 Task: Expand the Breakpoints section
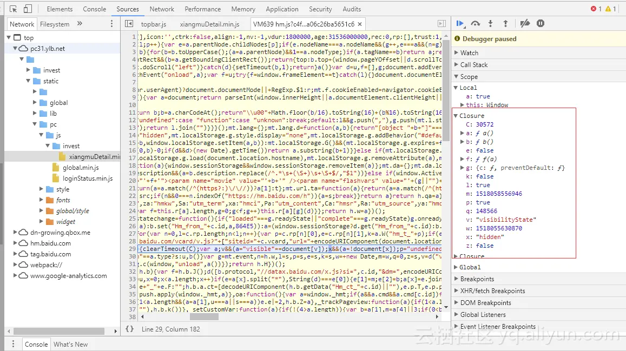click(x=457, y=279)
